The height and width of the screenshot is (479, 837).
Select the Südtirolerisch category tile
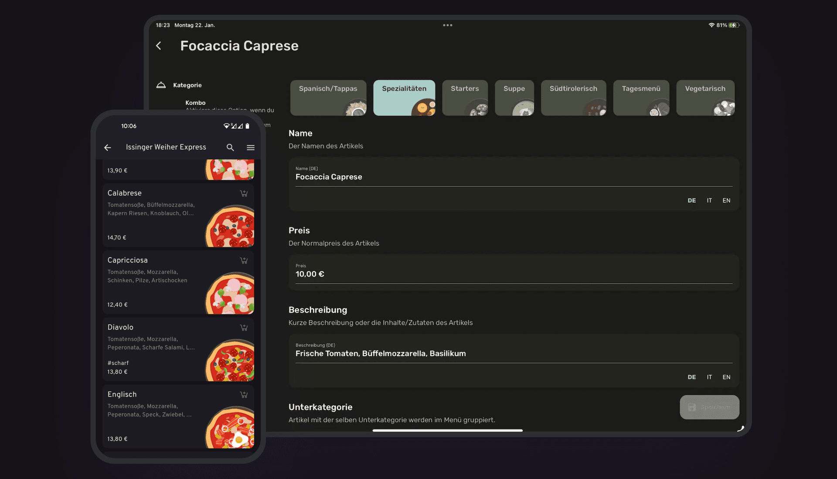pyautogui.click(x=573, y=98)
